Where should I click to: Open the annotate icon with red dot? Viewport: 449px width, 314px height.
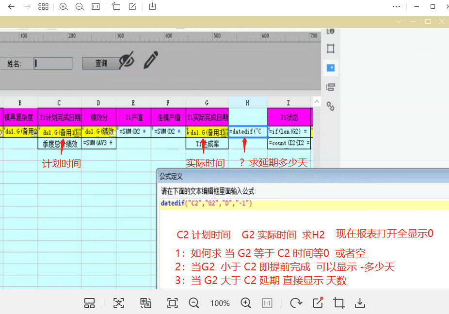click(318, 303)
